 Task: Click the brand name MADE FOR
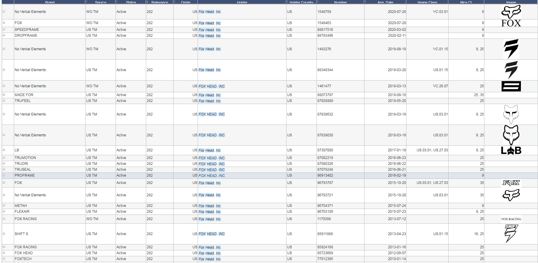pos(24,95)
